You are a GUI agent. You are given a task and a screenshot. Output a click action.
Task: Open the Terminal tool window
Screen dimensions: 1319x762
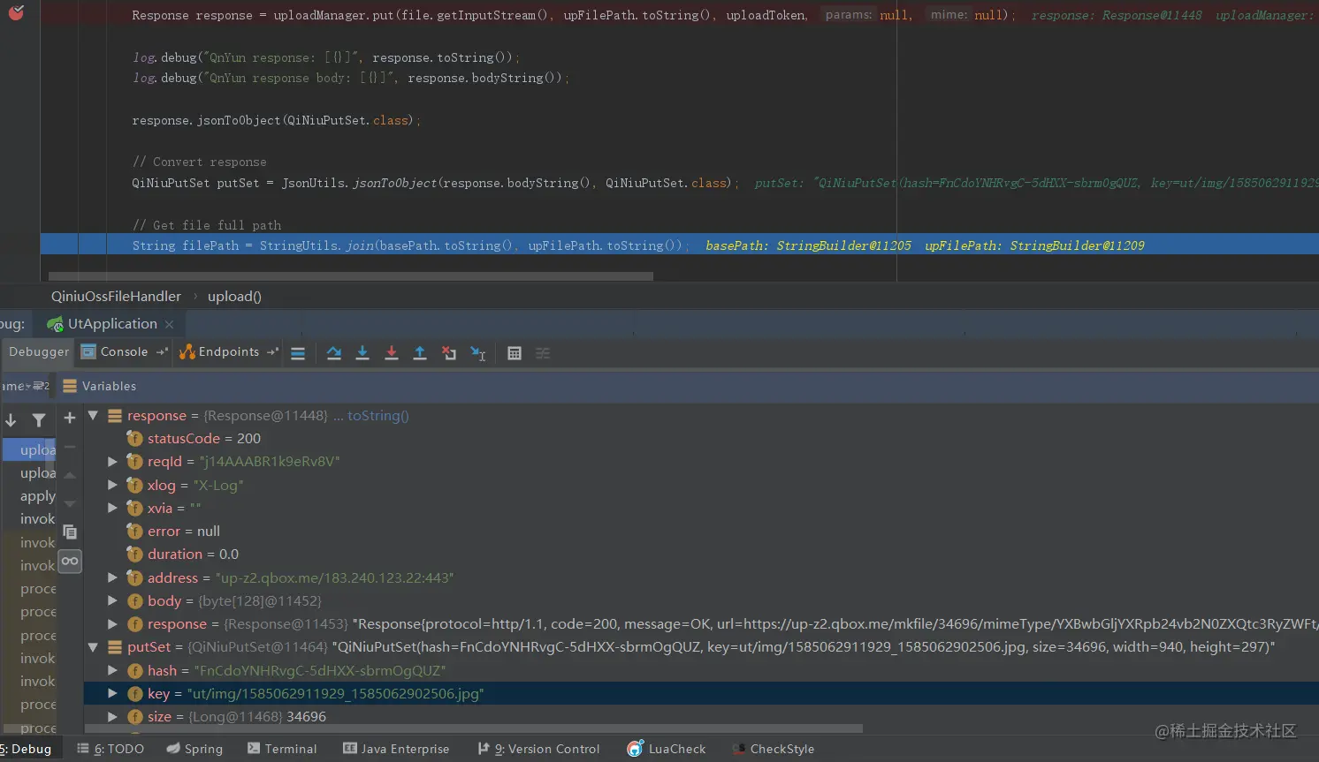(281, 749)
